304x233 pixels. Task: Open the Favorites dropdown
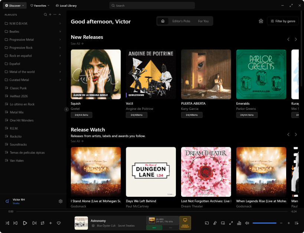40,6
